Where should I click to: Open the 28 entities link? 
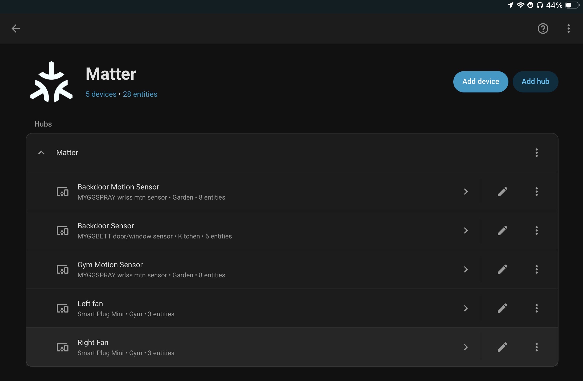pyautogui.click(x=140, y=94)
